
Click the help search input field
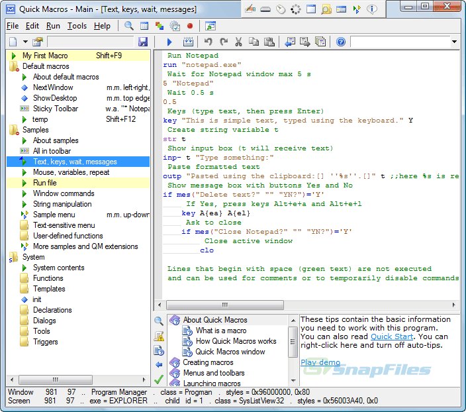point(400,42)
